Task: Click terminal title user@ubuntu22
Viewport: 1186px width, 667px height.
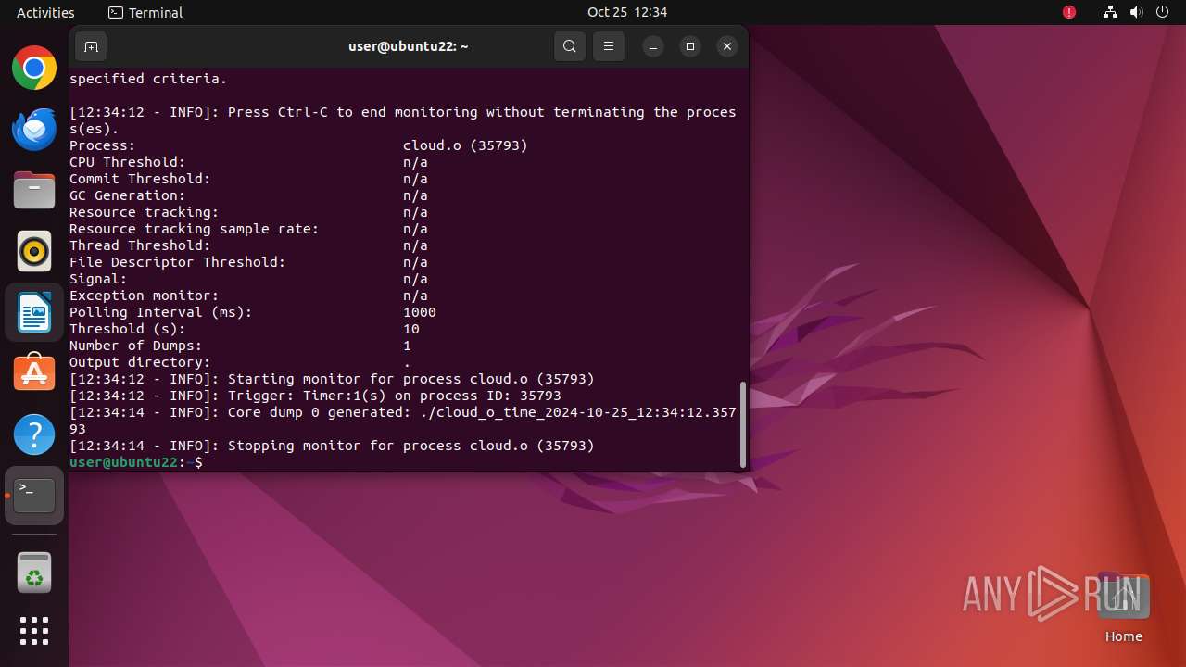Action: (408, 46)
